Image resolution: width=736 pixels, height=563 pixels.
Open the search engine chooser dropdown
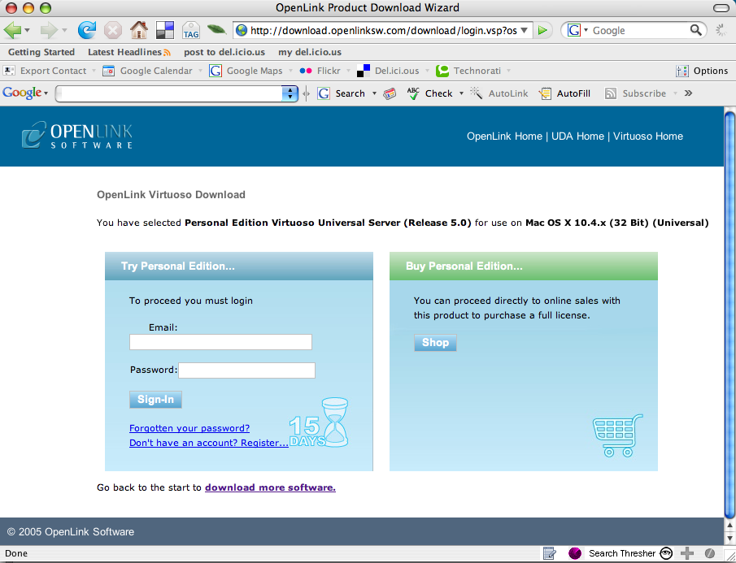586,31
